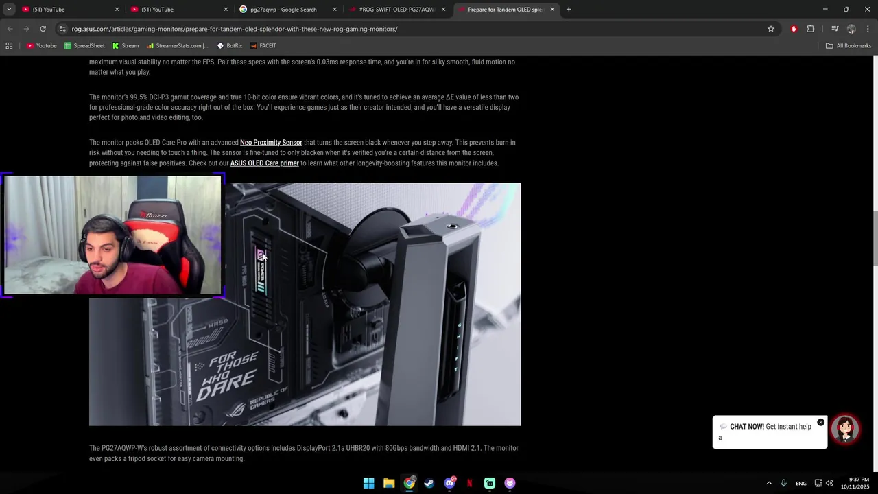Click the microphone tray icon

coord(783,483)
